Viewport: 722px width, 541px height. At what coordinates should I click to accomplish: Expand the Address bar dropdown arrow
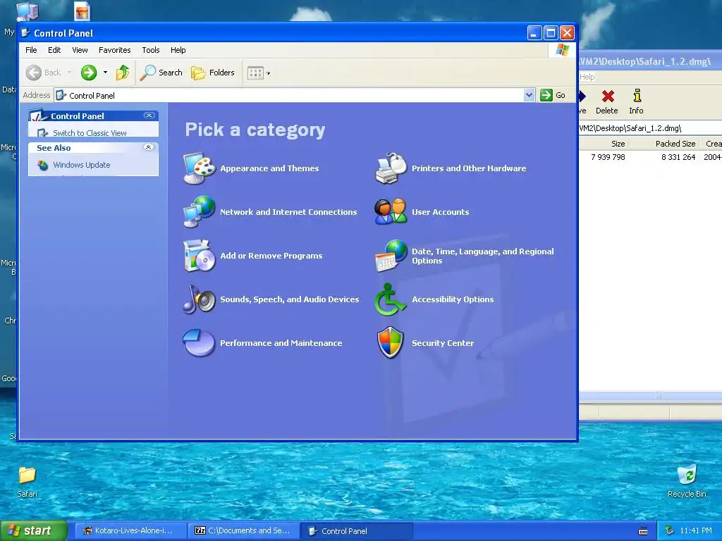click(529, 95)
